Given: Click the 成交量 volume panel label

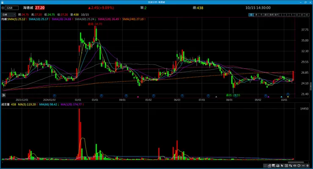Looking at the screenshot, I should click(5, 105).
